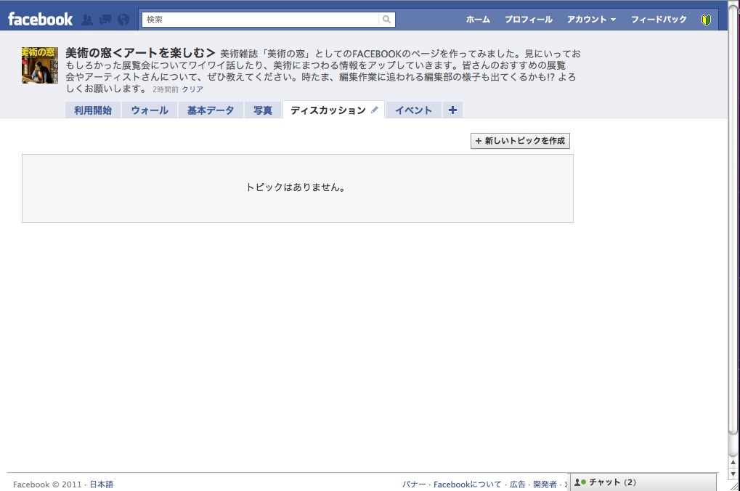740x491 pixels.
Task: Click the pencil icon on ディスカッション tab
Action: pos(375,110)
